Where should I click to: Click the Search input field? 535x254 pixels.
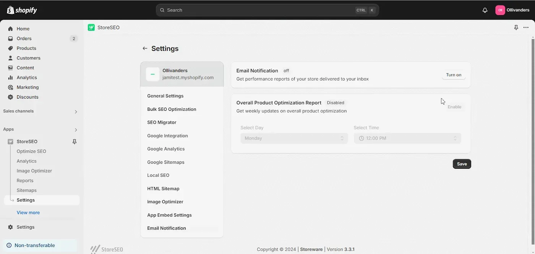(x=267, y=10)
